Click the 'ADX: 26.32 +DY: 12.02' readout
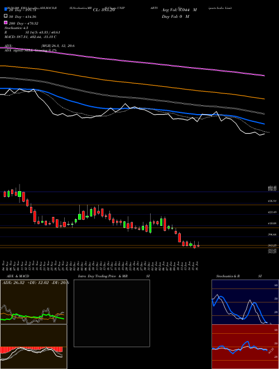 (26, 283)
